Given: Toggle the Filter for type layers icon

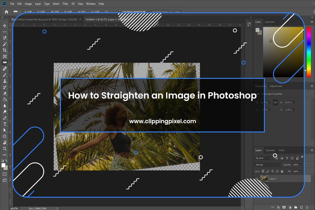Looking at the screenshot, I should 287,158.
